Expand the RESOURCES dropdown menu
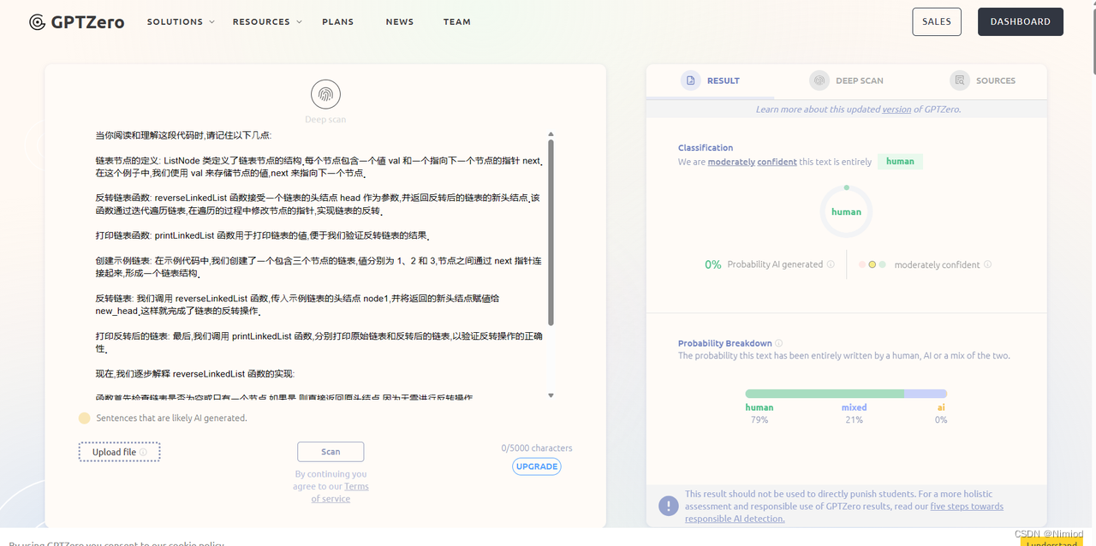The width and height of the screenshot is (1096, 546). pos(267,22)
